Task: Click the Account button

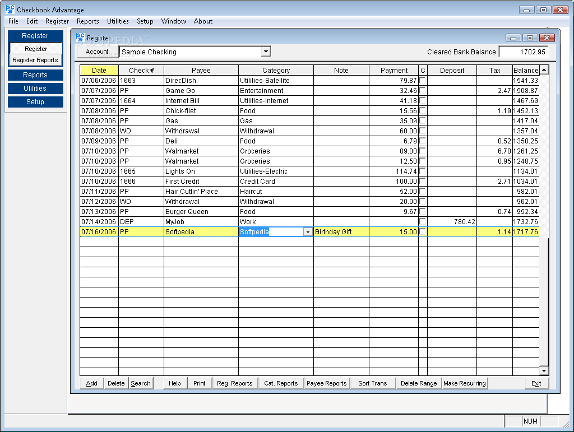Action: tap(97, 52)
